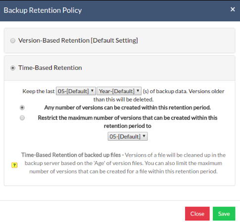Click the green Save button

[x=224, y=214]
